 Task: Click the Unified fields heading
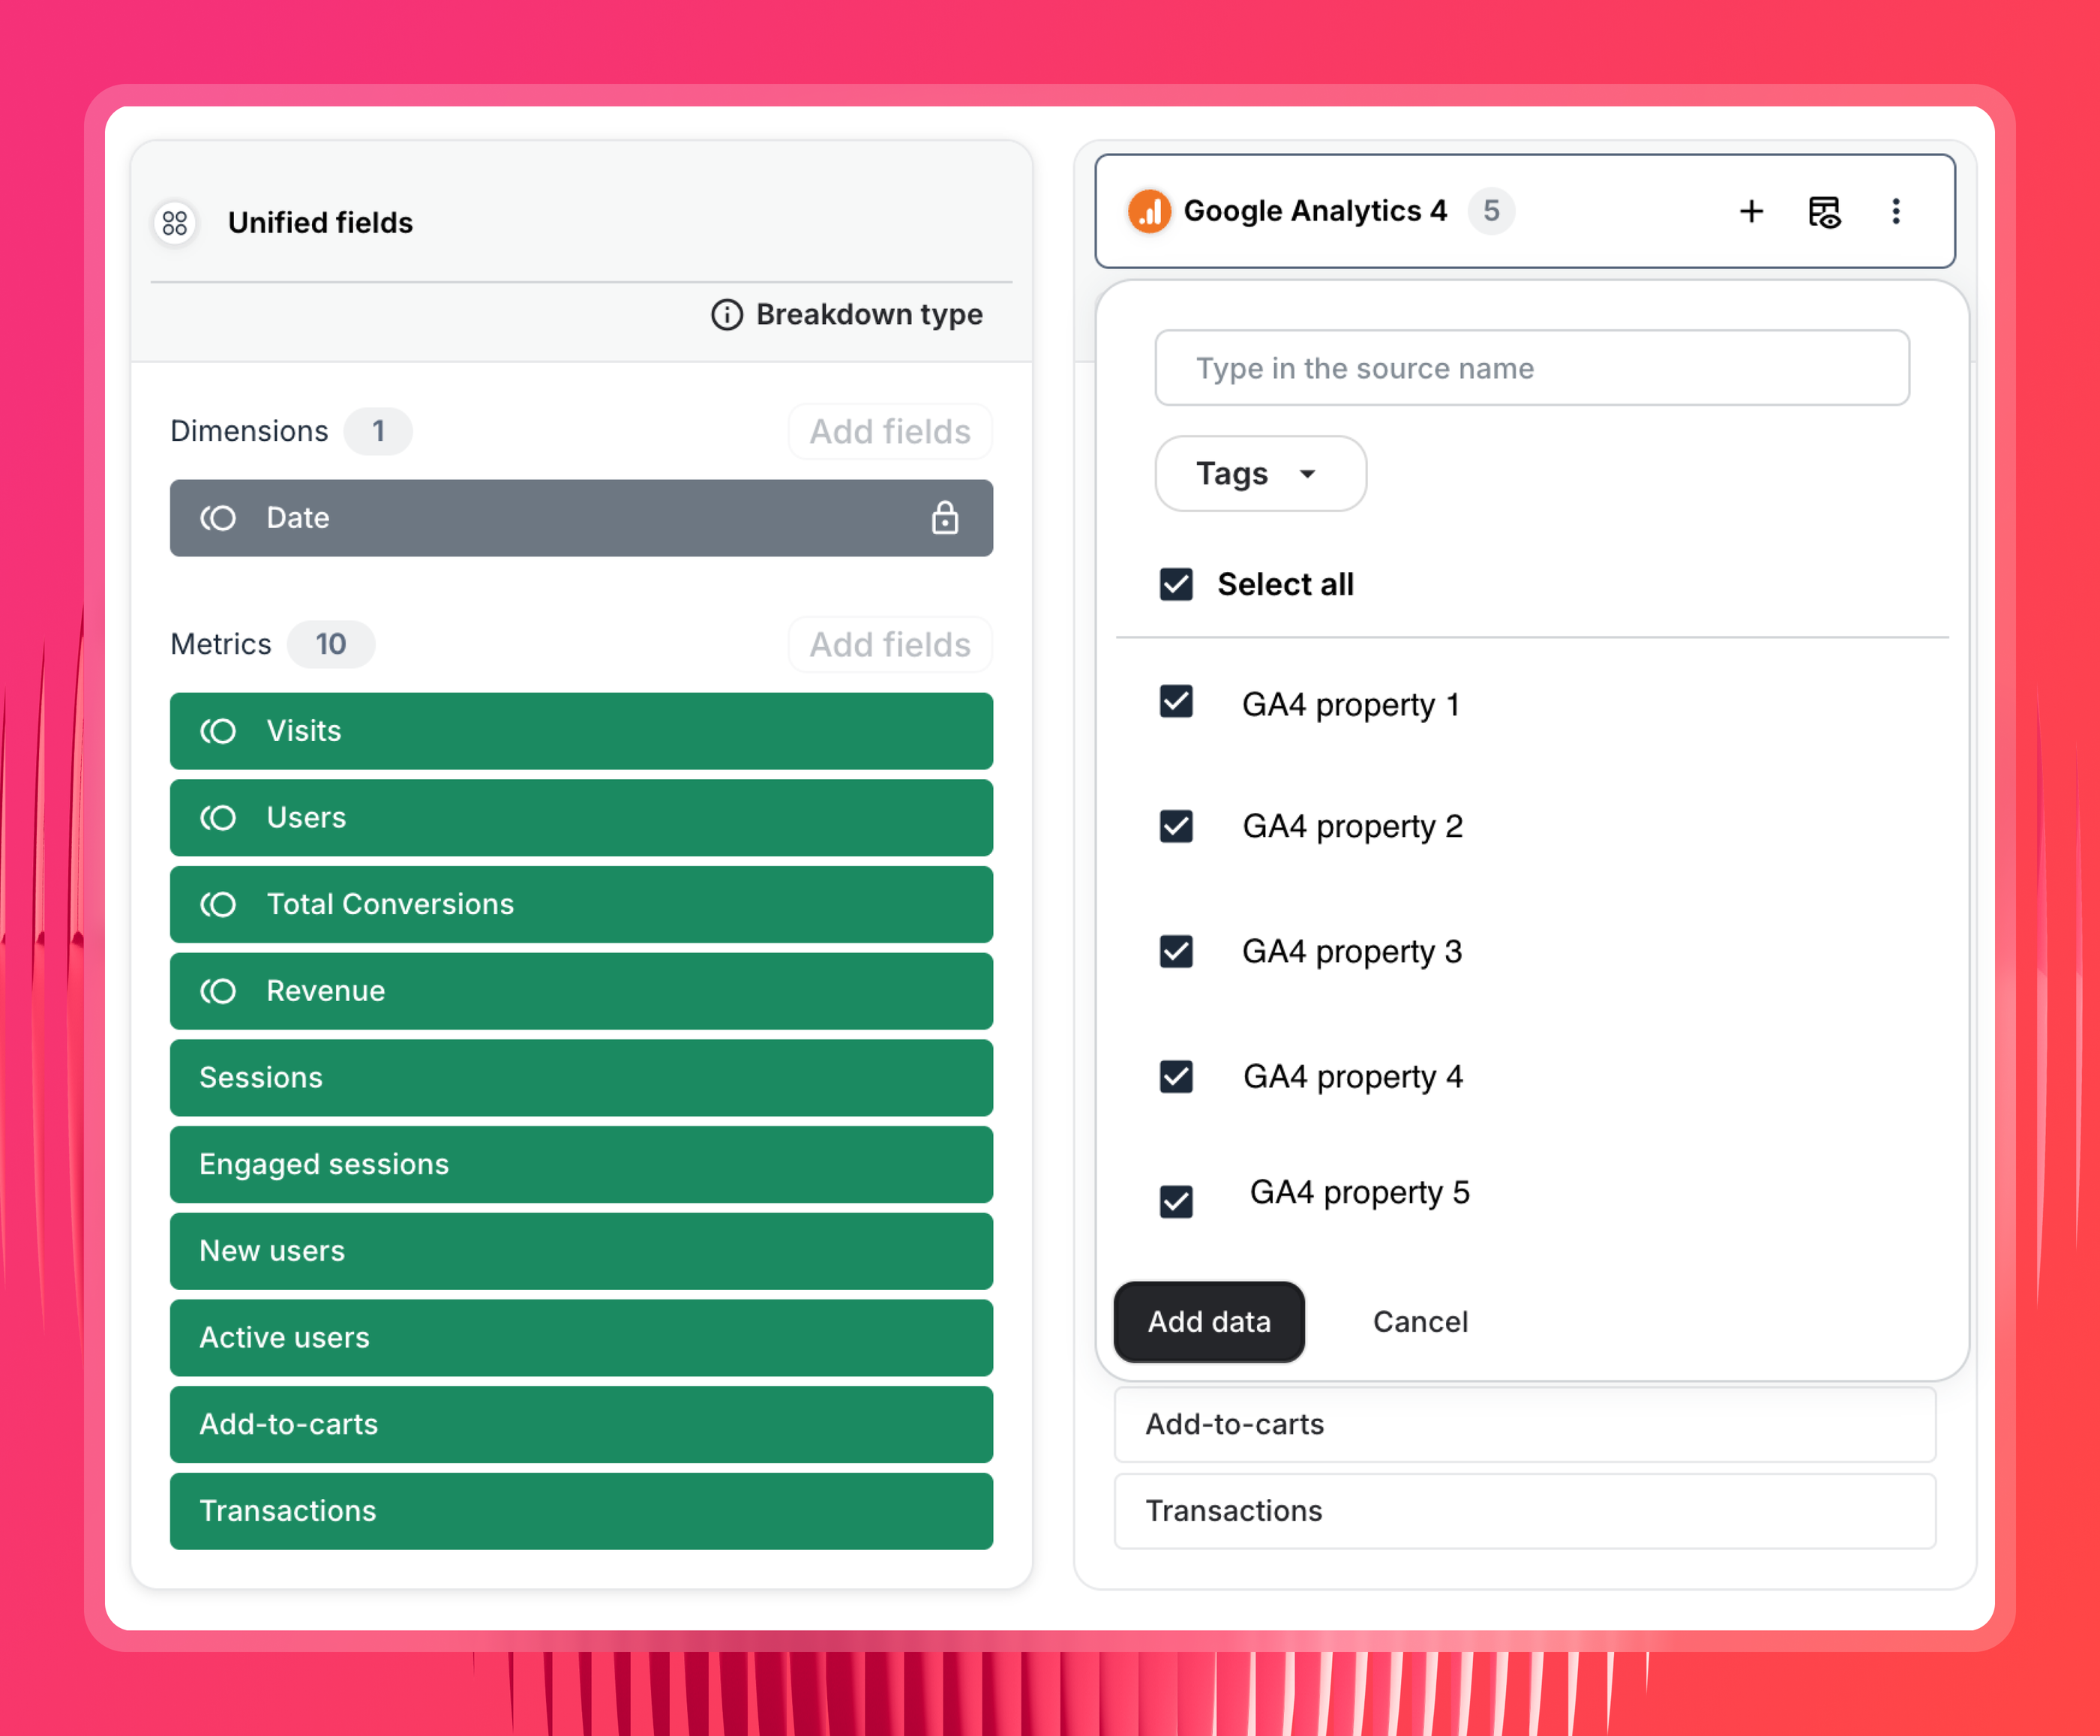[320, 223]
